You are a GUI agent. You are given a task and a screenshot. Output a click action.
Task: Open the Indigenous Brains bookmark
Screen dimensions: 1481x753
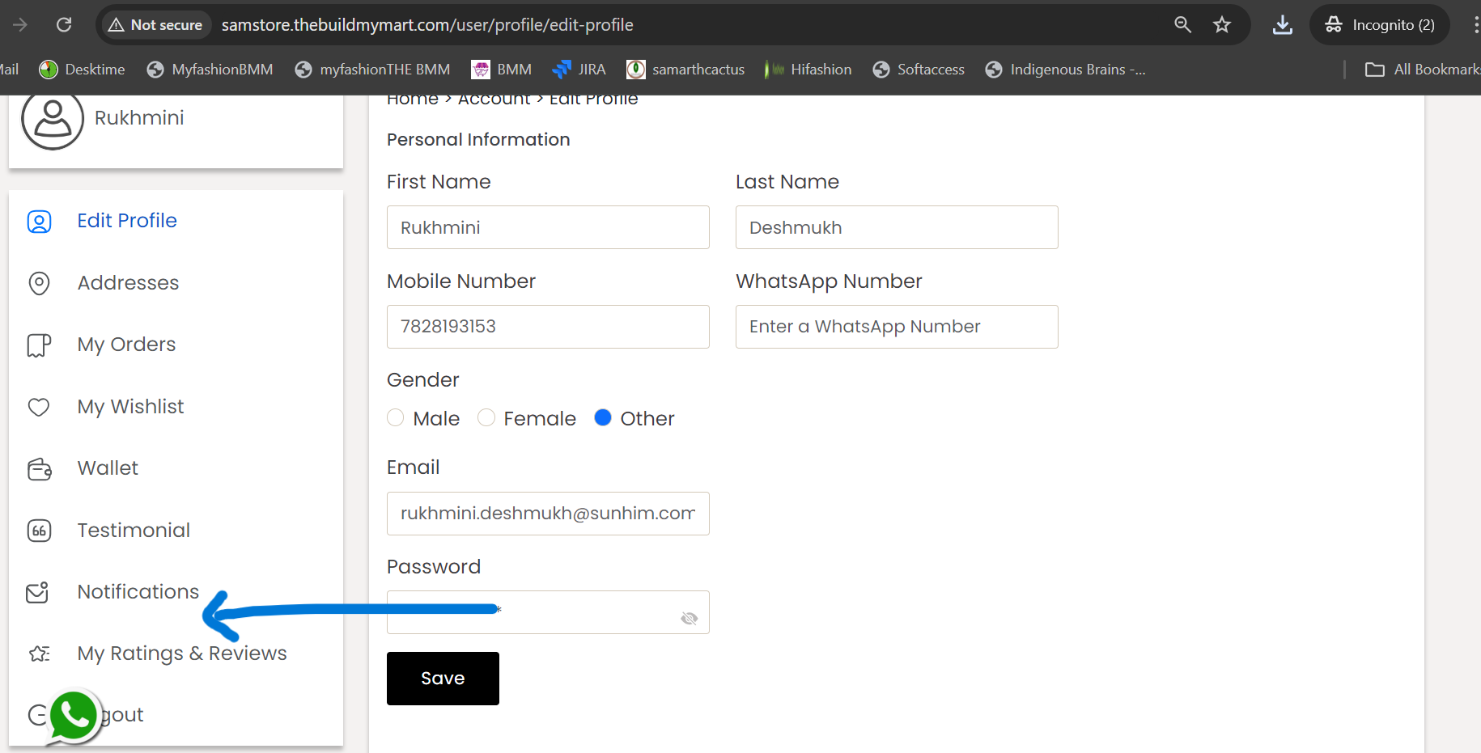(1065, 70)
